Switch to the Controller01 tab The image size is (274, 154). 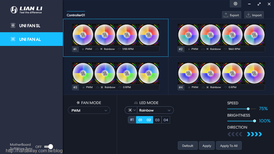tap(76, 15)
